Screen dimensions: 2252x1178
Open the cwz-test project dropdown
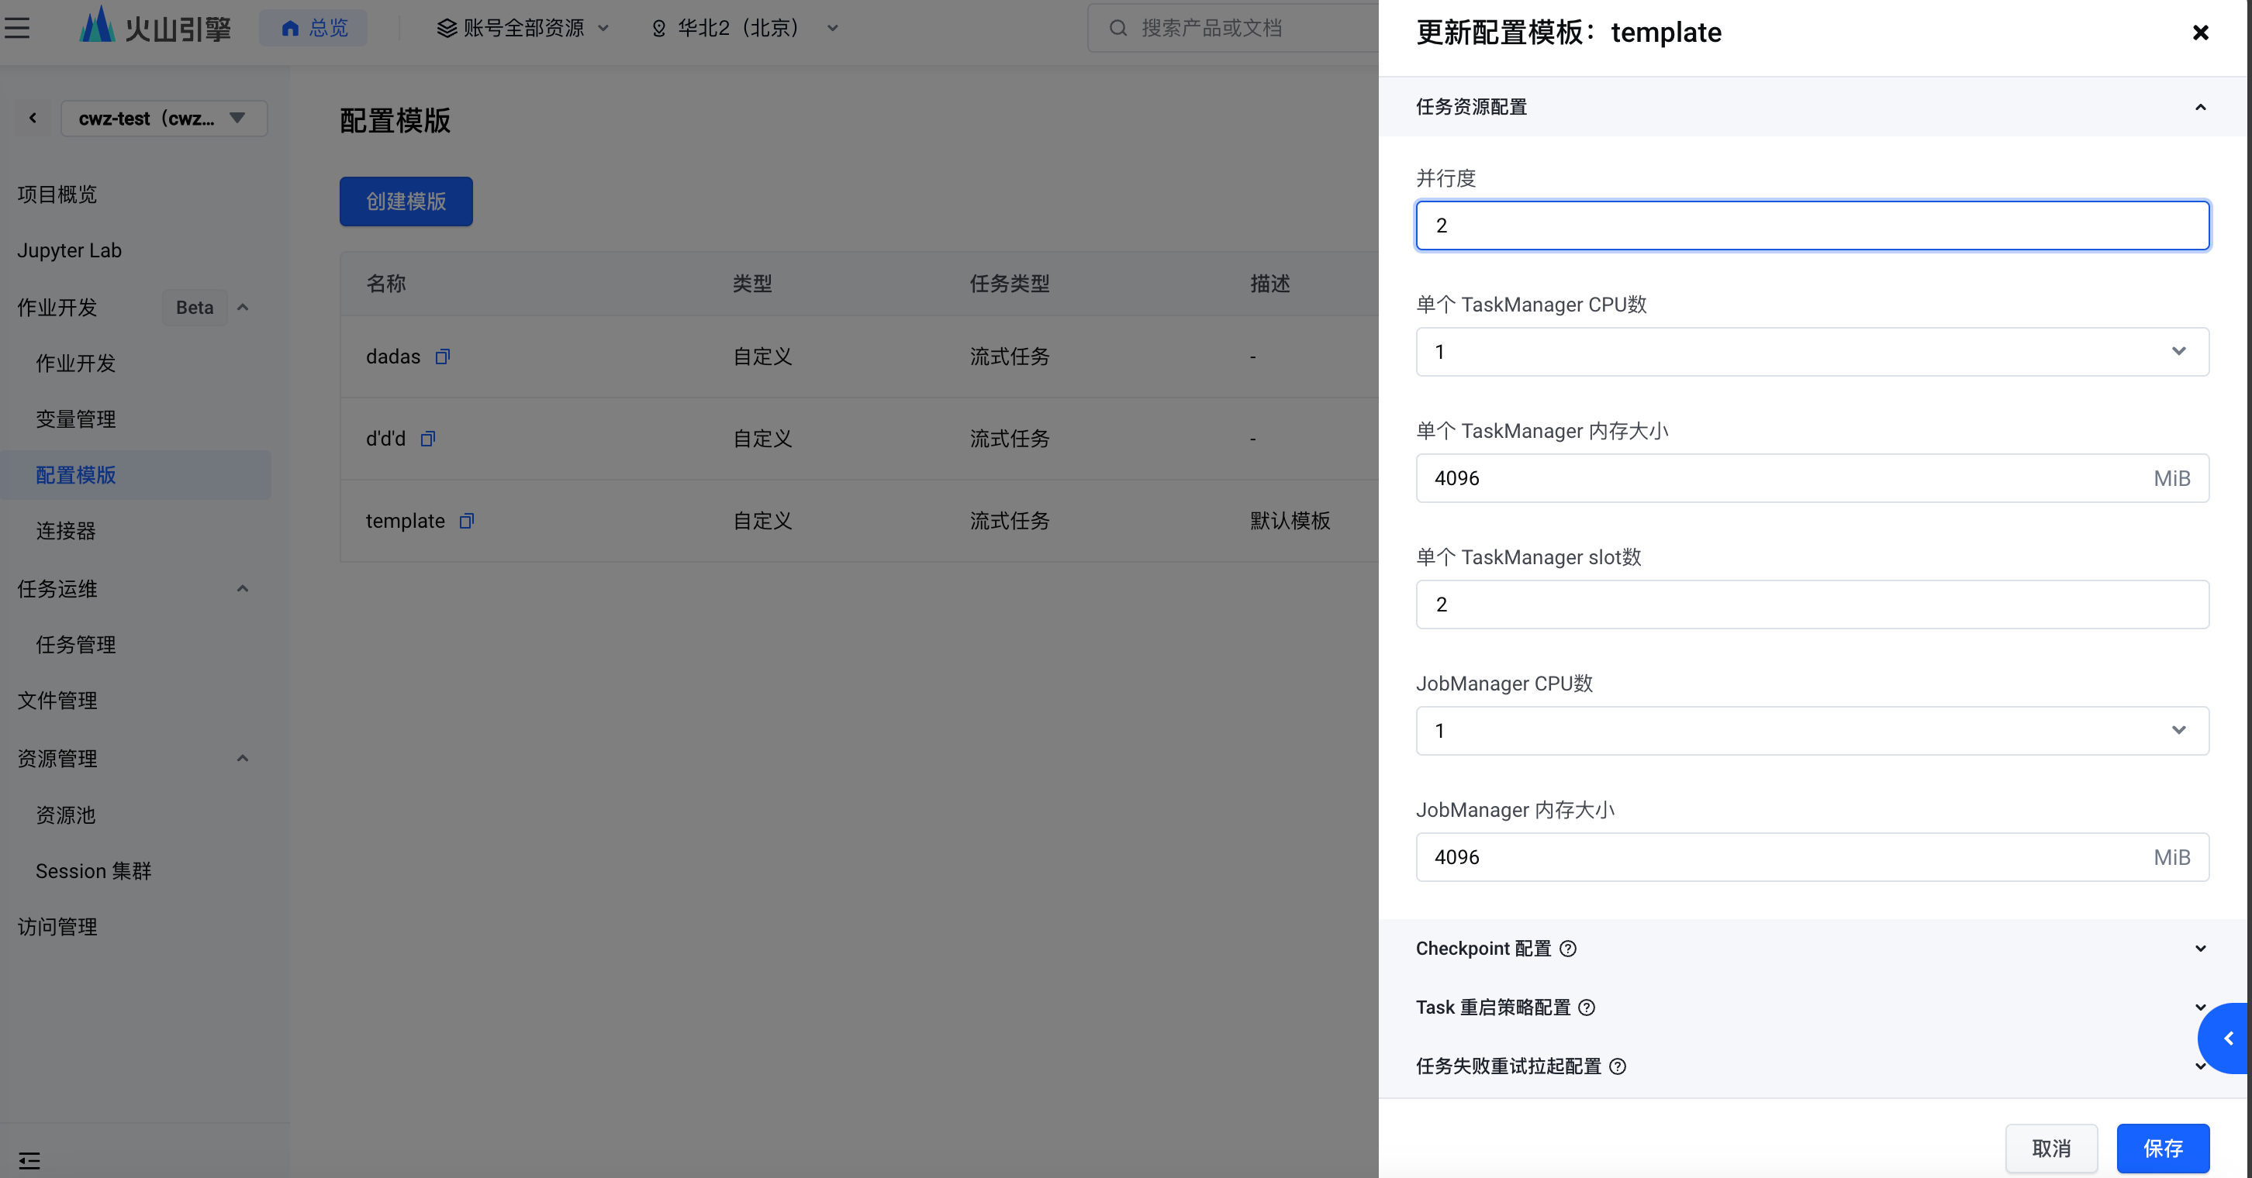point(164,118)
